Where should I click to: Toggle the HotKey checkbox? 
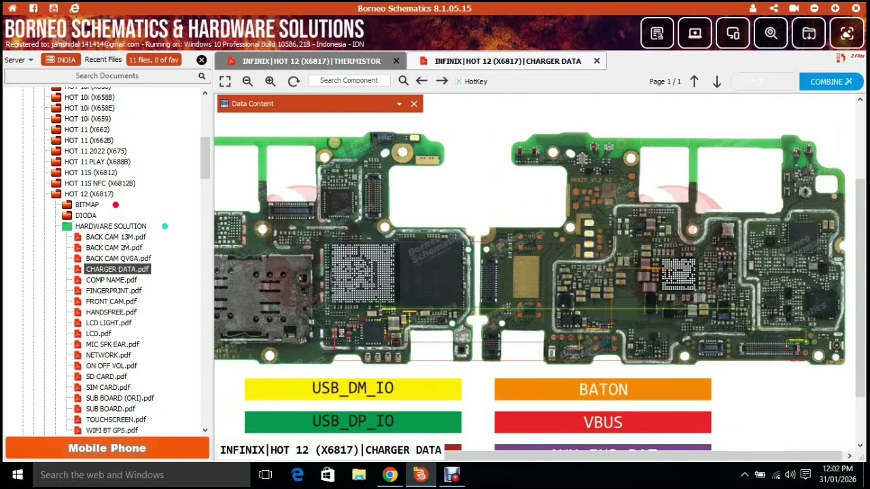click(459, 81)
